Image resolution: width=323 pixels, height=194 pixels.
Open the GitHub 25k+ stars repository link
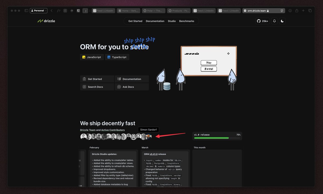click(262, 21)
